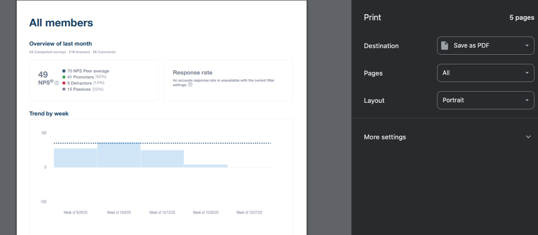Click the Week of 9/29/25 bar
Viewport: 538px width, 235px height.
(75, 158)
